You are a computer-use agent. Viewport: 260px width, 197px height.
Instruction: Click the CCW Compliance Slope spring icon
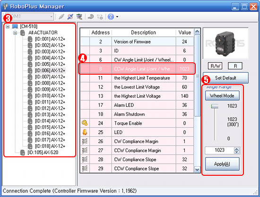[x=85, y=169]
